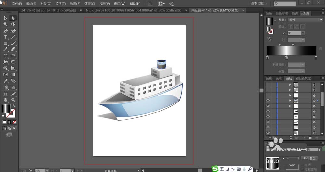The width and height of the screenshot is (325, 172).
Task: Switch to the 颜色 panel tab
Action: click(x=269, y=13)
